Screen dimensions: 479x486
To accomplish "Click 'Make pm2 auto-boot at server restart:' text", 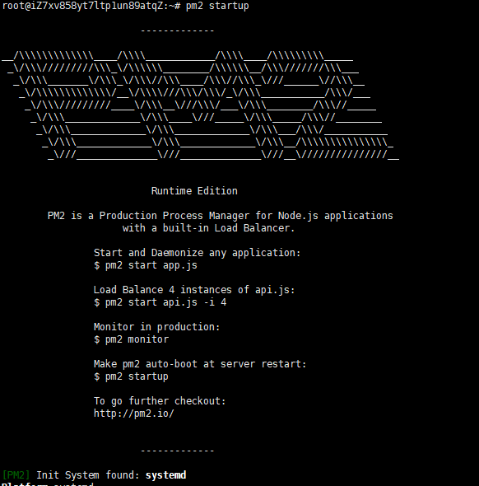I will 200,364.
